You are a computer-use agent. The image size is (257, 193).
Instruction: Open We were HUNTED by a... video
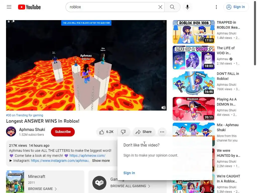pos(228,153)
